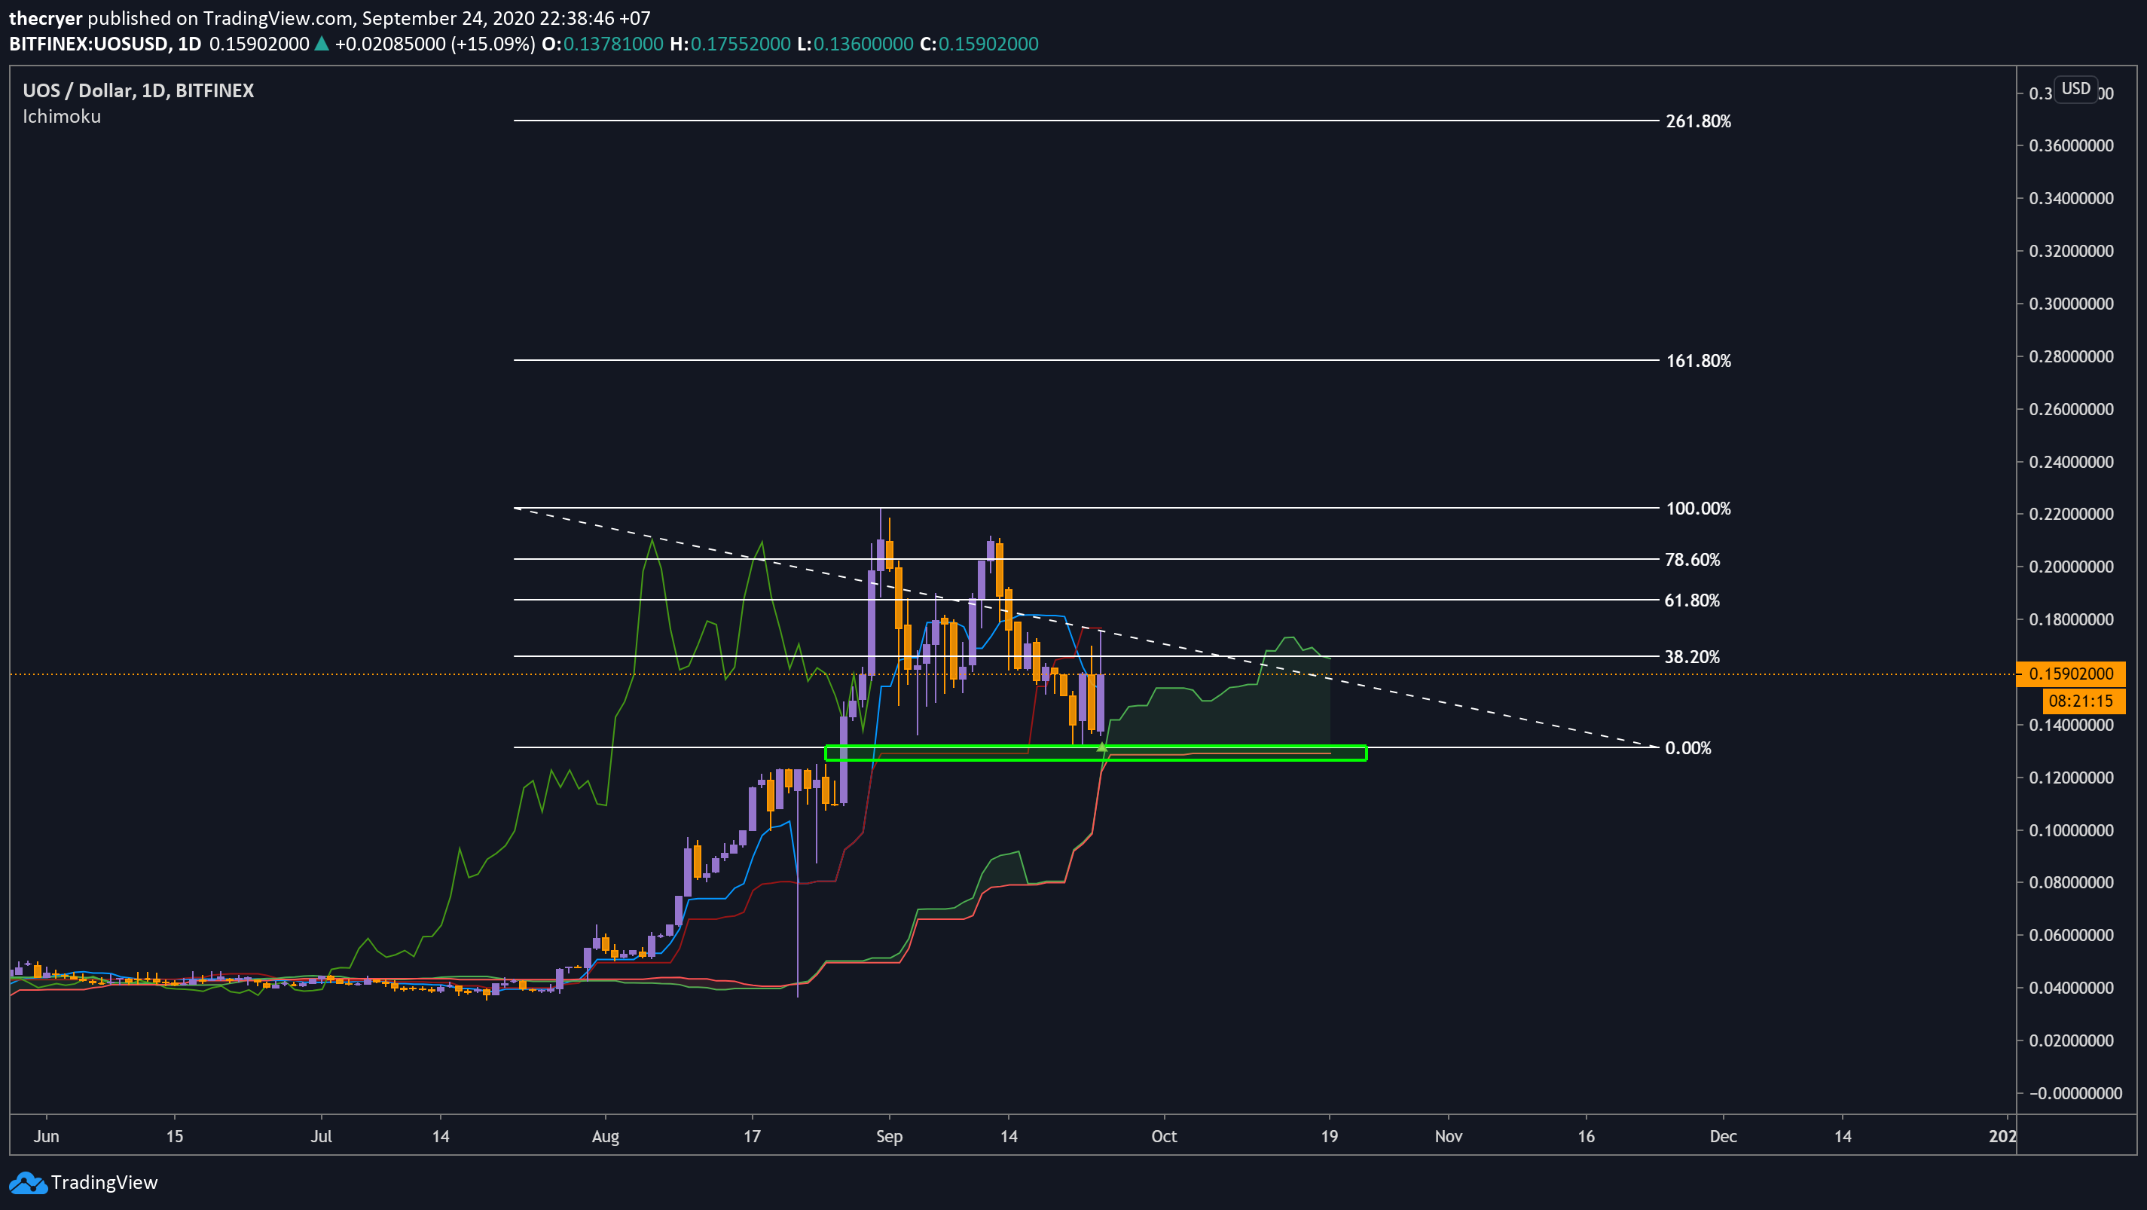The image size is (2147, 1210).
Task: Click the low price 0.13600000
Action: (x=863, y=44)
